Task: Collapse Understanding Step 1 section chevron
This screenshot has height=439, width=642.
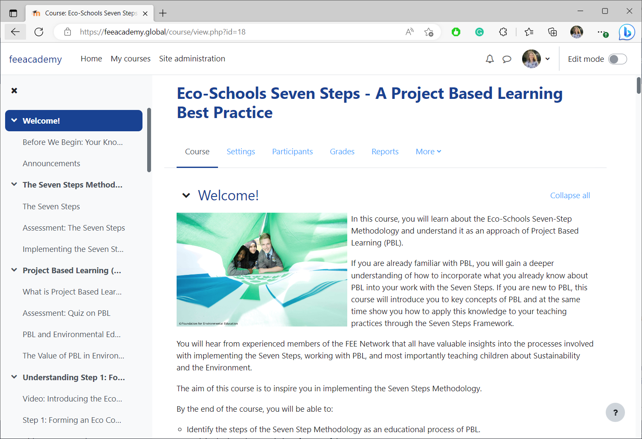Action: click(x=14, y=377)
